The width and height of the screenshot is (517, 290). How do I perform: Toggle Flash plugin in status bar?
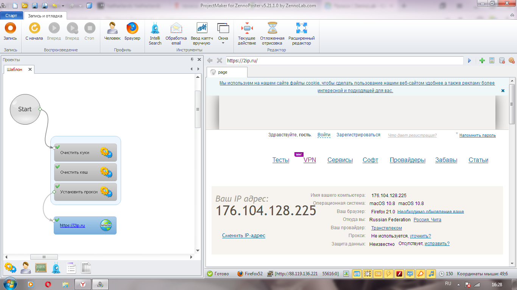399,274
